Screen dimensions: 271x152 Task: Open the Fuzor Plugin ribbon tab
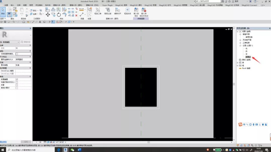pyautogui.click(x=108, y=5)
